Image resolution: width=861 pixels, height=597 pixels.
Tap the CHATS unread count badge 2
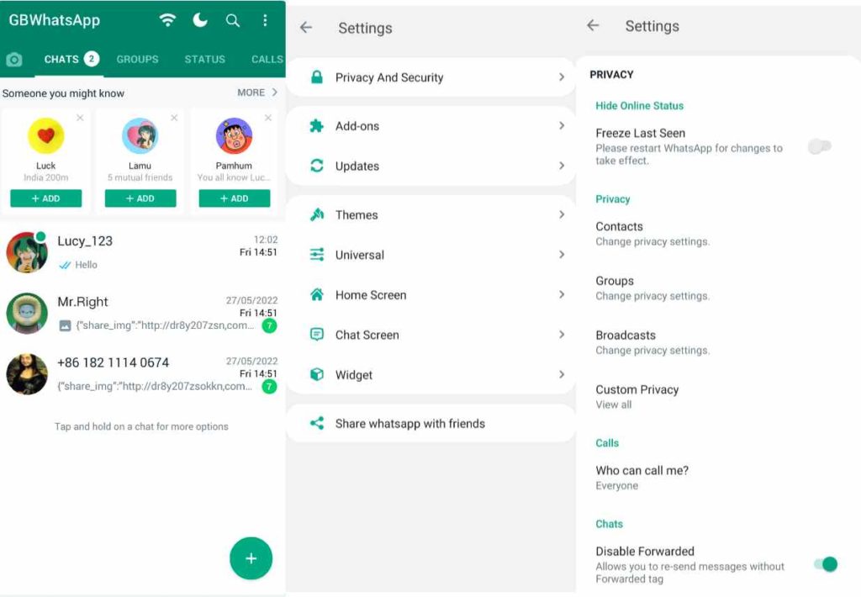click(92, 58)
